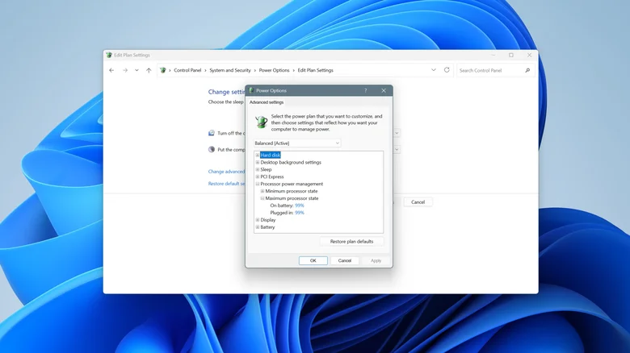Collapse Processor power management node
This screenshot has height=353, width=630.
click(x=258, y=184)
